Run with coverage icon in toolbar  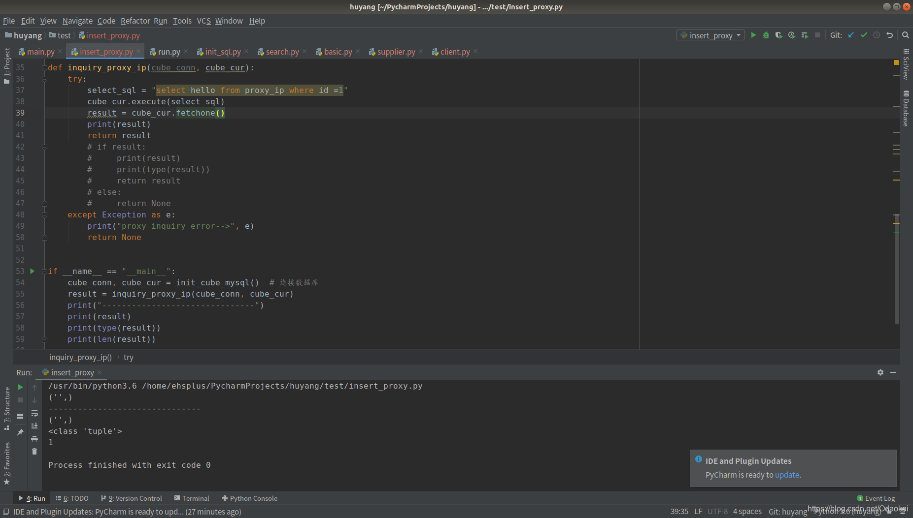779,35
